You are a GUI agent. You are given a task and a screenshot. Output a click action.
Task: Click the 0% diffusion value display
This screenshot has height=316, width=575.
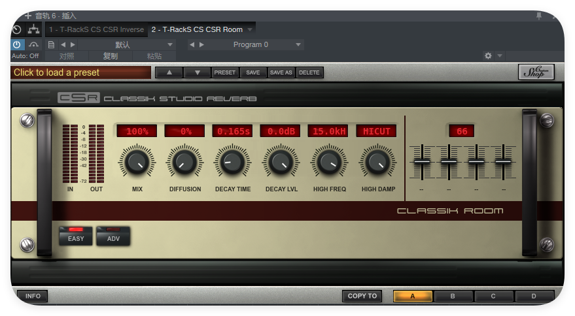(184, 131)
